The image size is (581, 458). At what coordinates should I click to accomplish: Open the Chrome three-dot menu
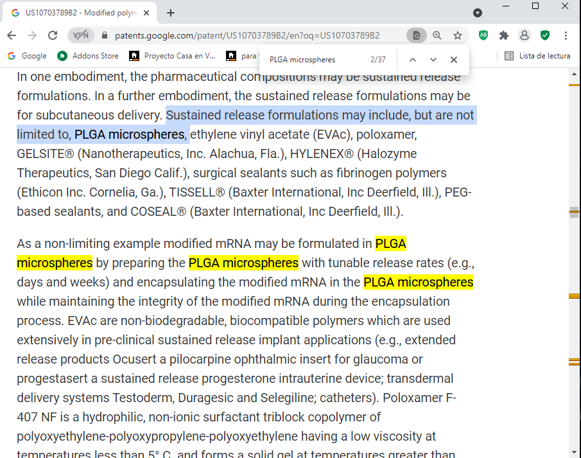tap(566, 35)
